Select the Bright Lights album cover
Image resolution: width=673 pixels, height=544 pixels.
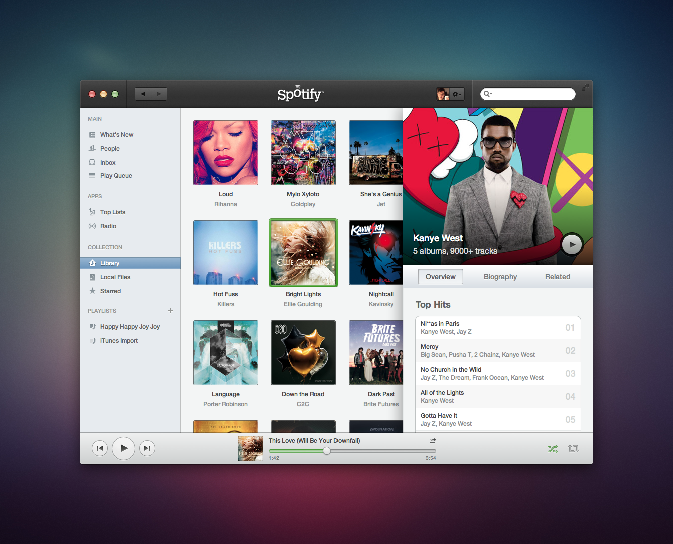click(303, 253)
